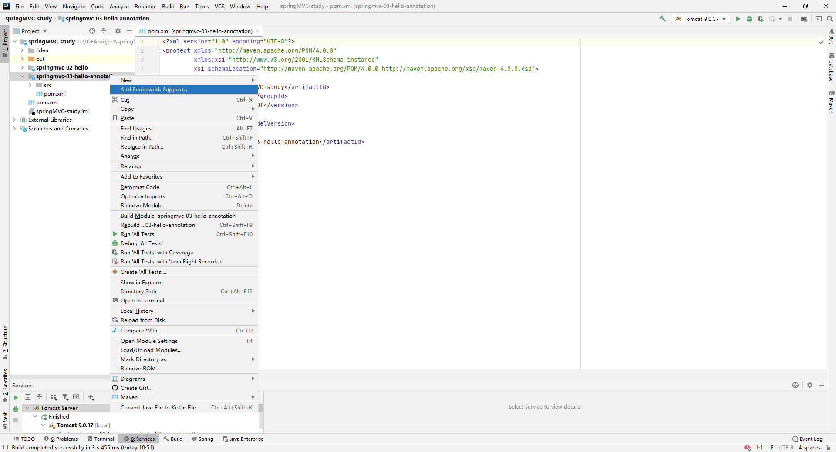
Task: Click the inspection checkmark in editor corner
Action: point(821,42)
